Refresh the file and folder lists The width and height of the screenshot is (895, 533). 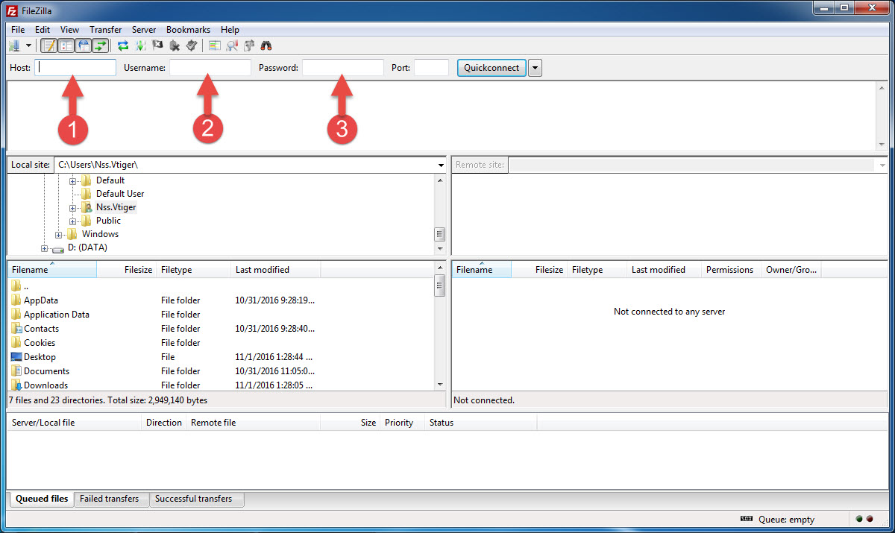tap(122, 45)
